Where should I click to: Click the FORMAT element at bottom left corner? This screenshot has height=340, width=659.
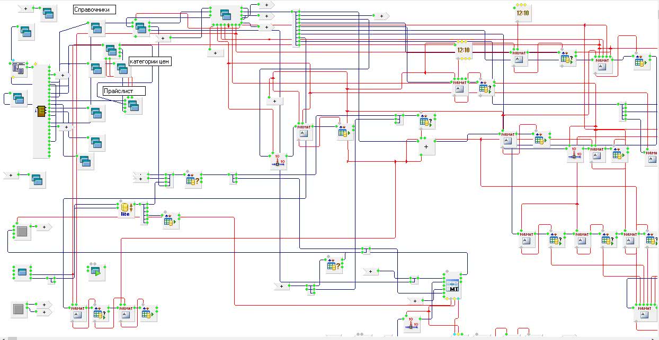pos(78,314)
